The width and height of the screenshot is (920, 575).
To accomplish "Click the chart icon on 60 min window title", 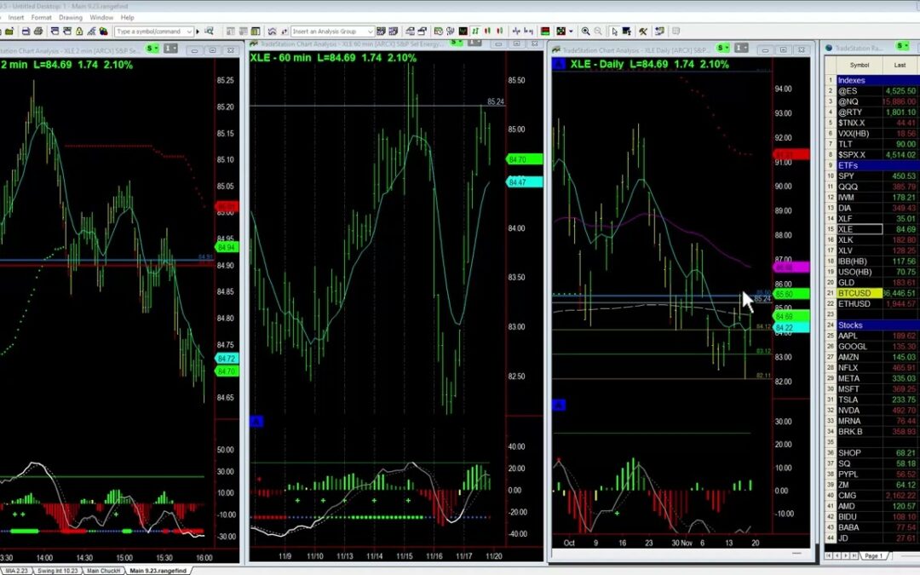I will click(x=254, y=44).
